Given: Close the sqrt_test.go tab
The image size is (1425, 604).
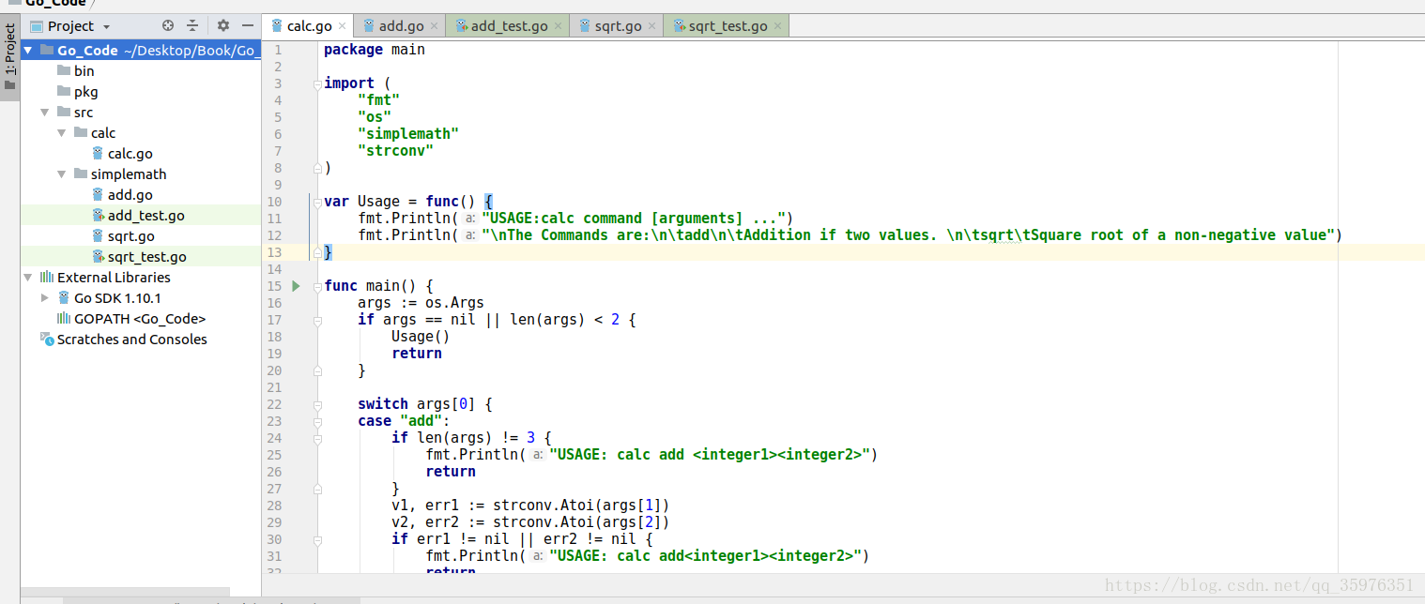Looking at the screenshot, I should coord(776,26).
